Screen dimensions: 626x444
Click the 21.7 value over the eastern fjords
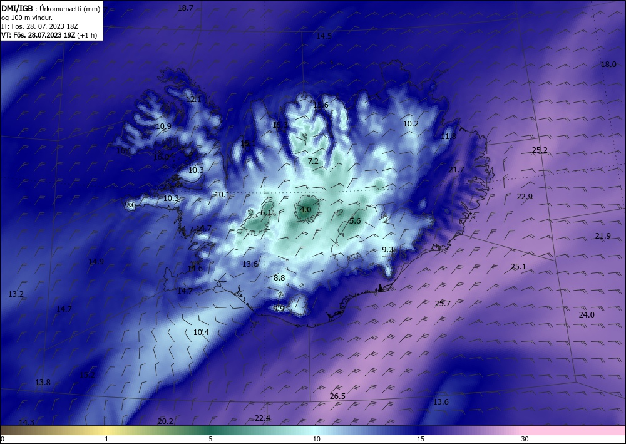click(456, 170)
